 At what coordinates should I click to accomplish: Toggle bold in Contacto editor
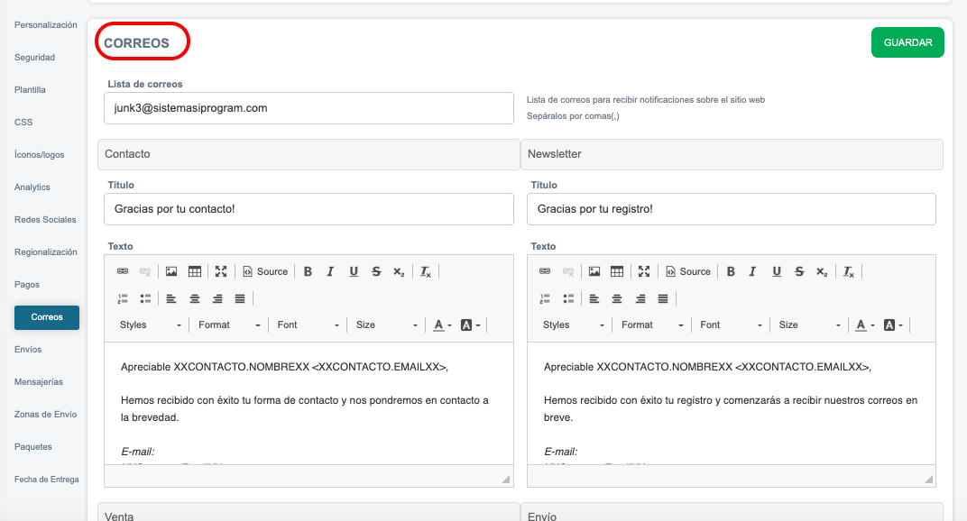pyautogui.click(x=308, y=271)
